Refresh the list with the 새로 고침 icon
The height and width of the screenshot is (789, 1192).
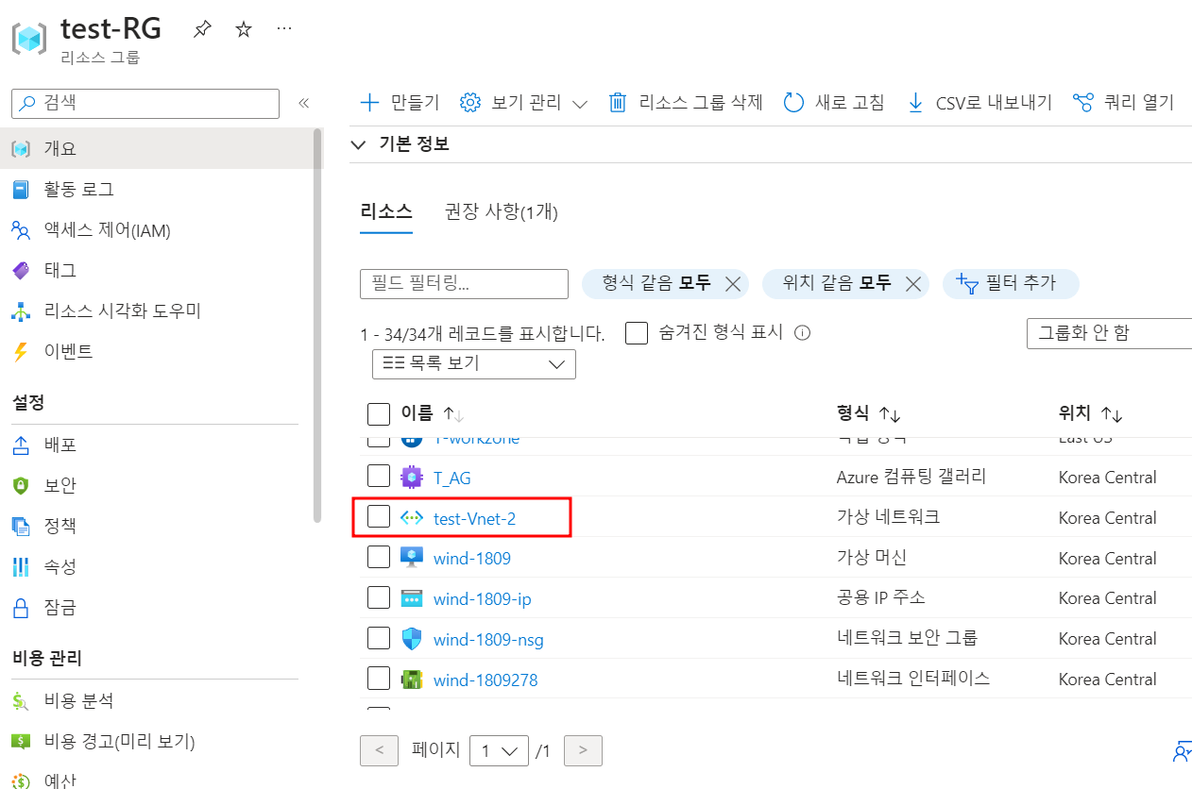793,103
